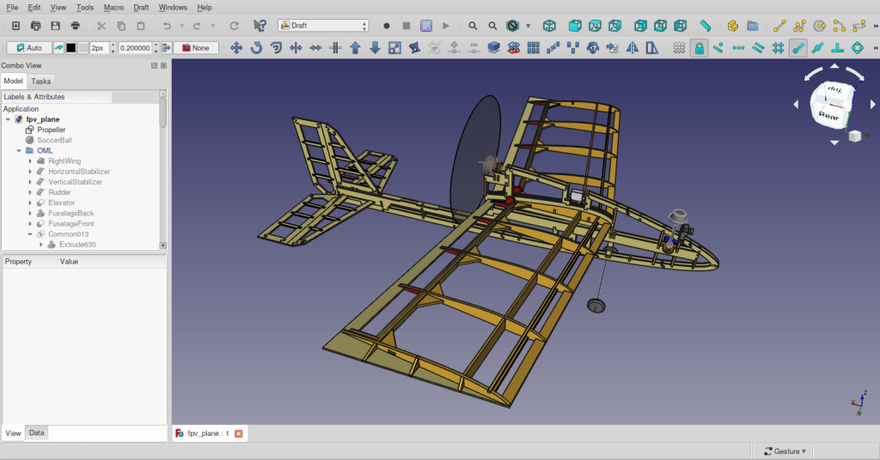Switch to isometric view cube icon
Image resolution: width=880 pixels, height=460 pixels.
coord(549,26)
